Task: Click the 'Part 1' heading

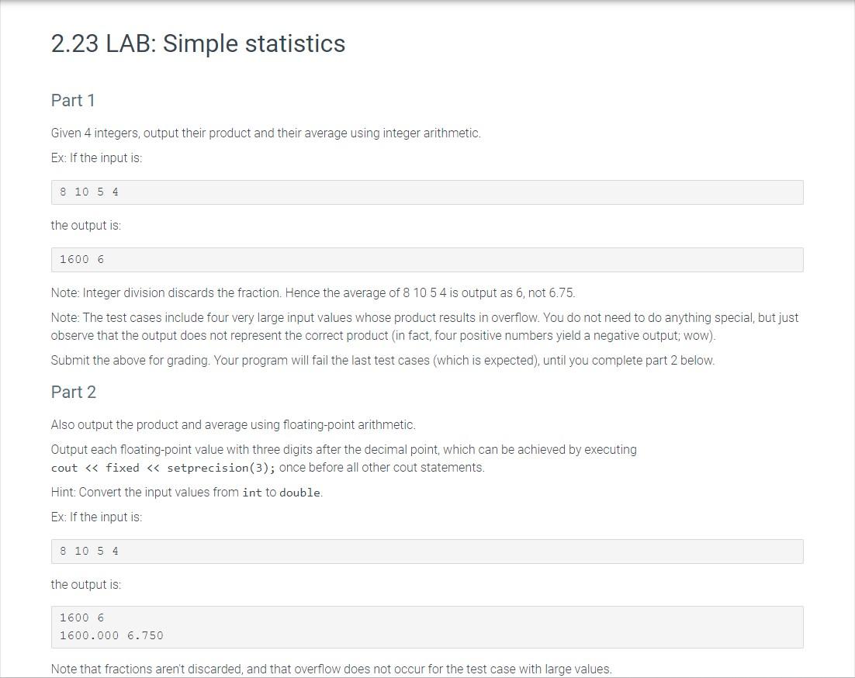Action: coord(73,100)
